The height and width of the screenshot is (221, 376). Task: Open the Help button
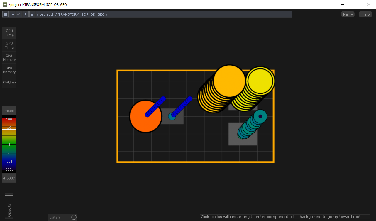pos(365,14)
